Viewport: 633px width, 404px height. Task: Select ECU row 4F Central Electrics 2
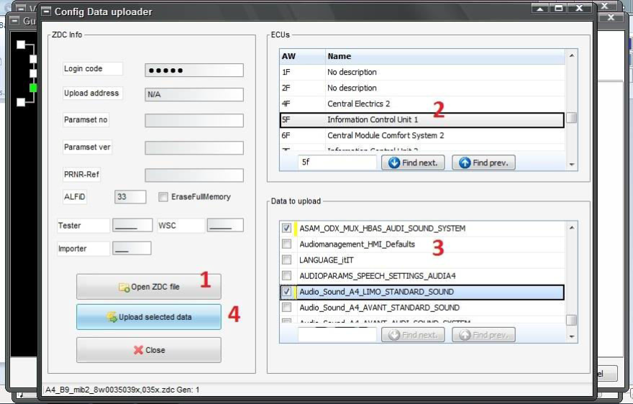(422, 104)
